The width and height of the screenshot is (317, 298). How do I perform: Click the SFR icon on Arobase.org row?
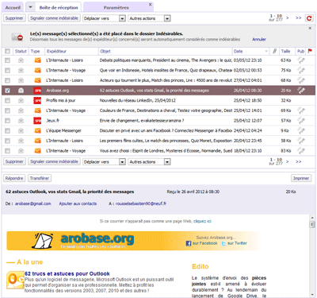37,91
